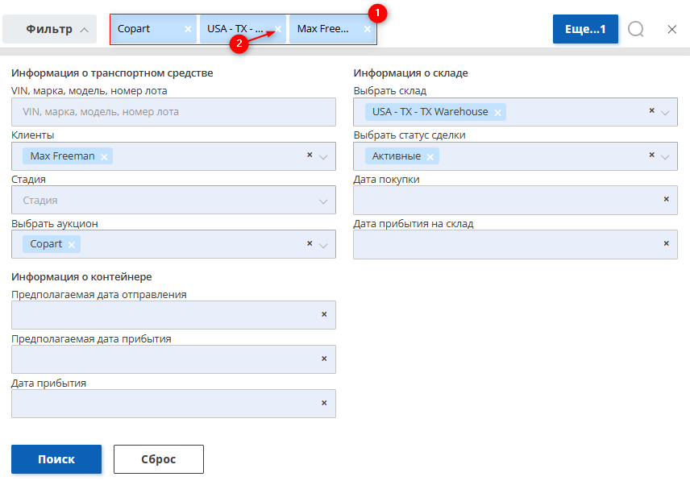
Task: Remove USA - TX - TX Warehouse chip
Action: pyautogui.click(x=497, y=113)
